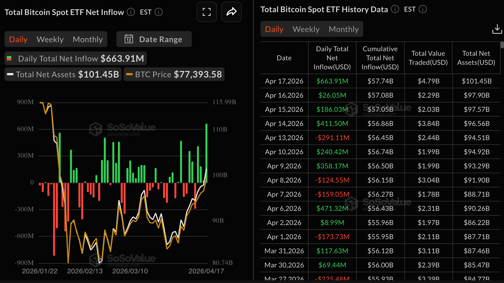The width and height of the screenshot is (504, 283).
Task: Switch chart to Weekly view
Action: click(50, 39)
